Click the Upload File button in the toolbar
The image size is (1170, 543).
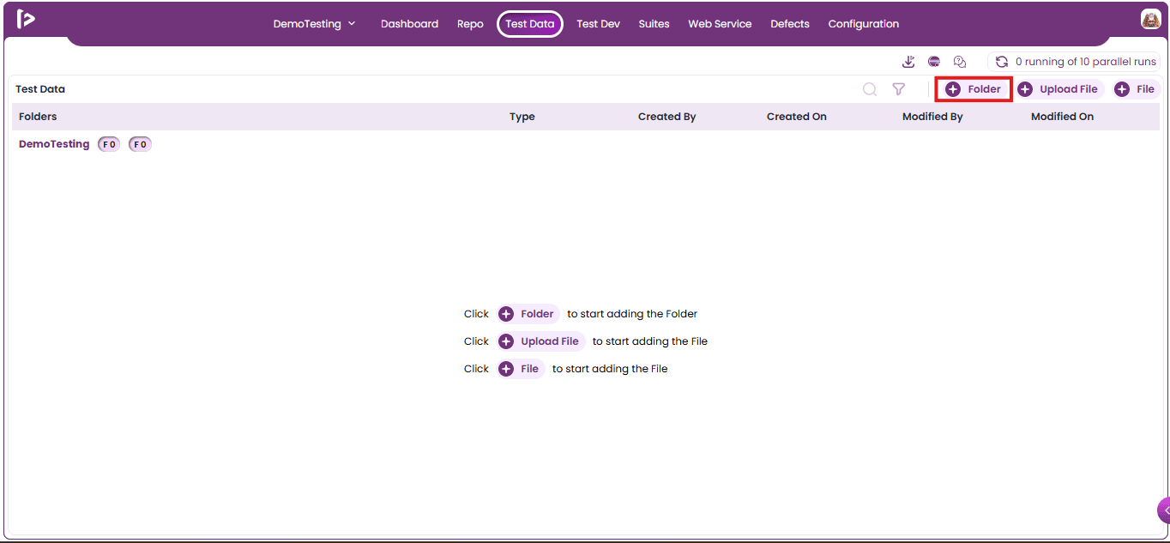point(1058,89)
